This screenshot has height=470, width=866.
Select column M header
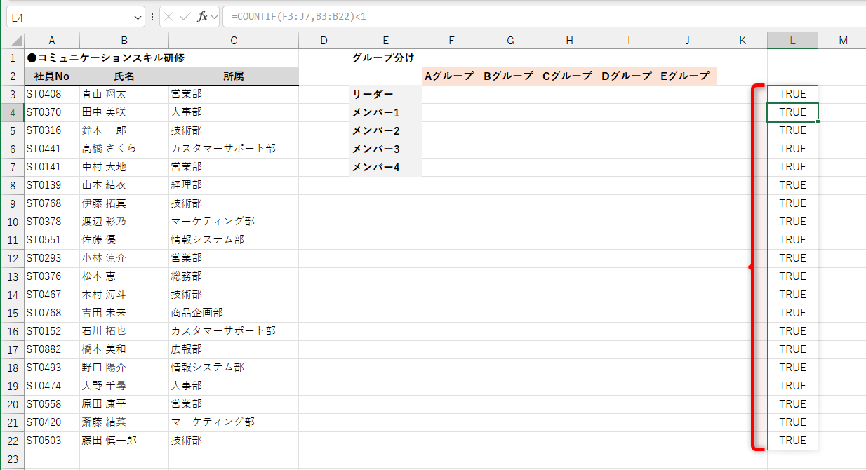click(x=842, y=41)
